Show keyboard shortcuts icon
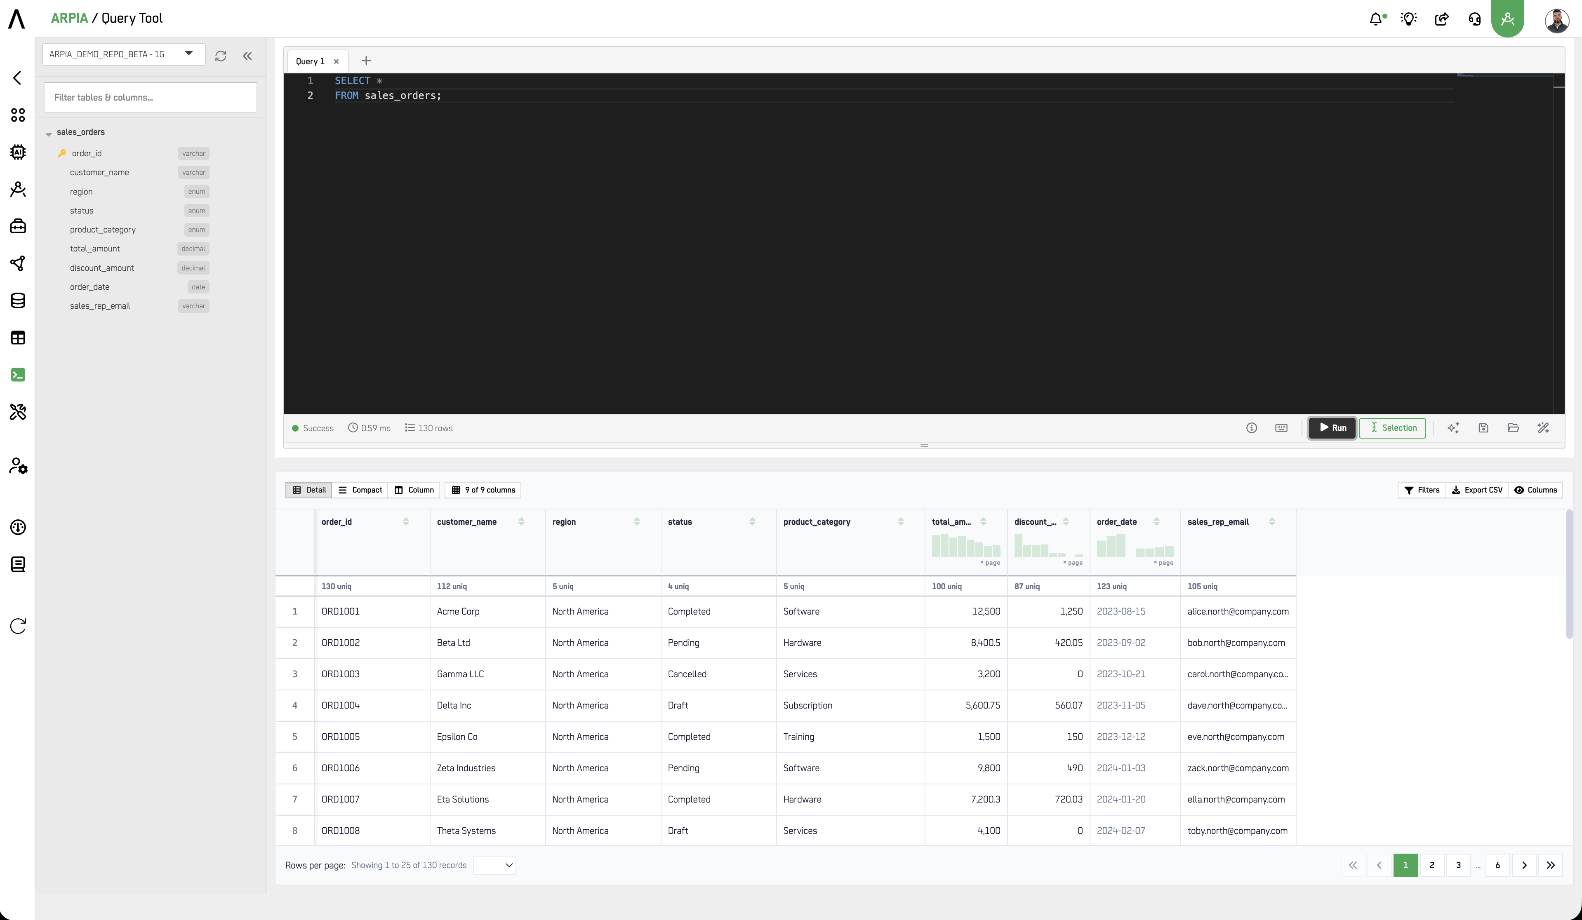1582x920 pixels. (x=1281, y=428)
